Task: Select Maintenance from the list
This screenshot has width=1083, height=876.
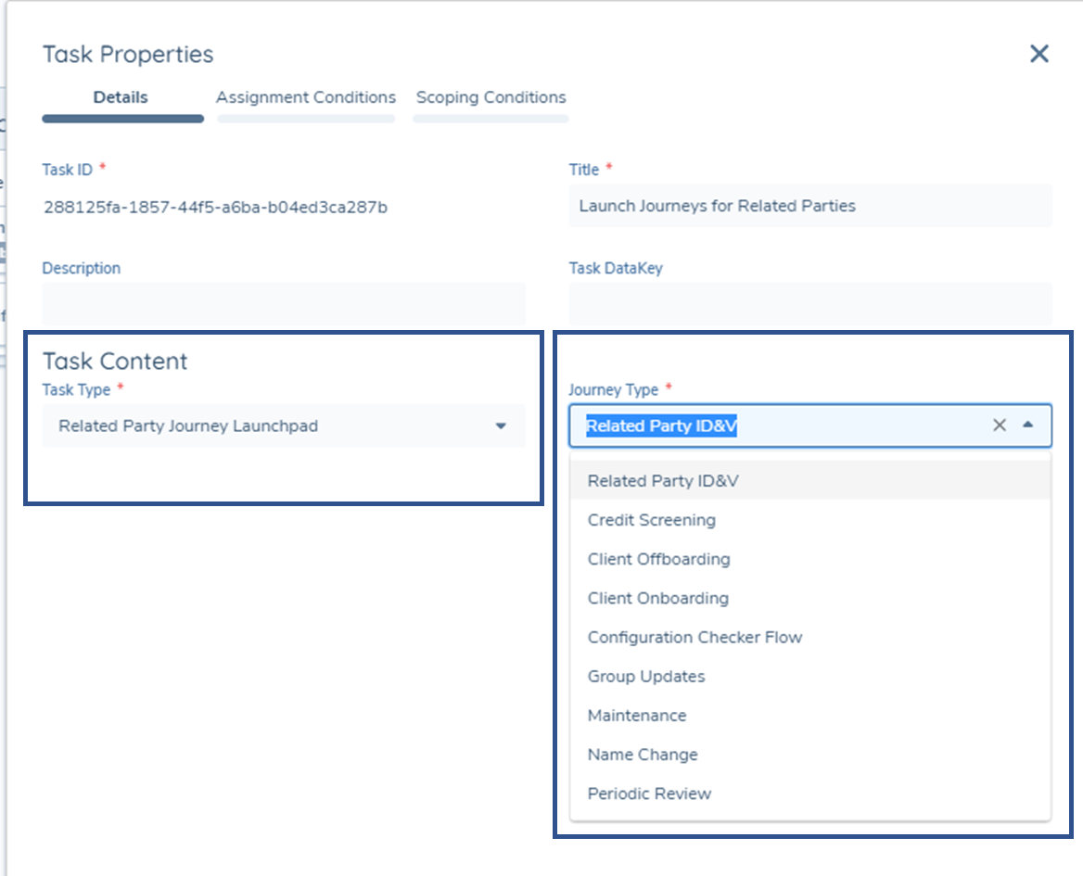Action: coord(637,716)
